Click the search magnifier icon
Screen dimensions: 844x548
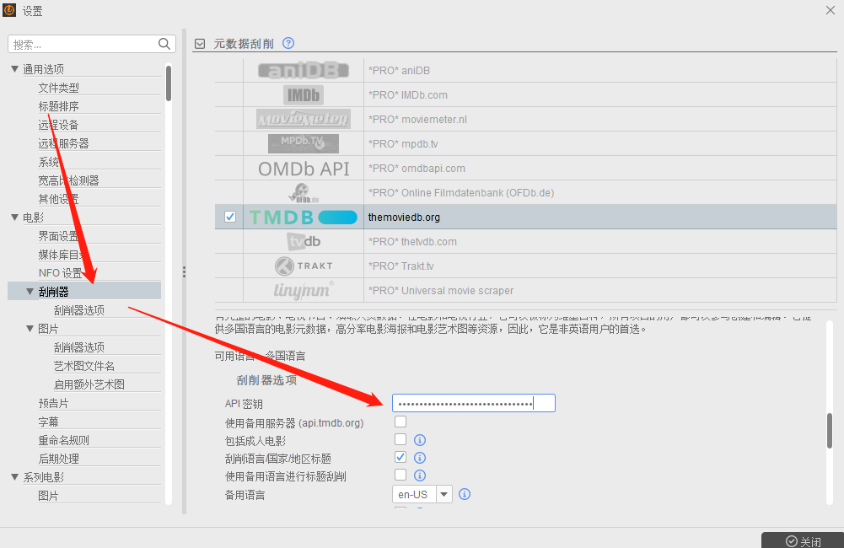click(x=164, y=44)
